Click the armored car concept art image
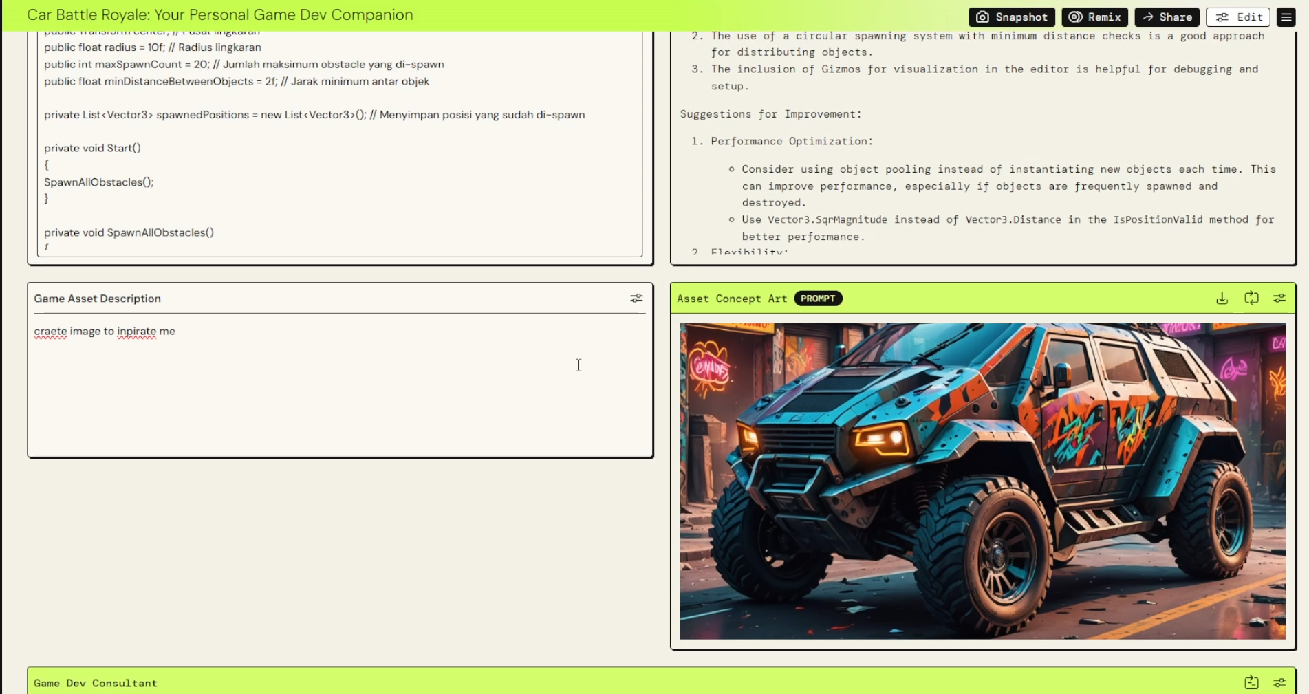This screenshot has width=1309, height=694. pos(982,480)
